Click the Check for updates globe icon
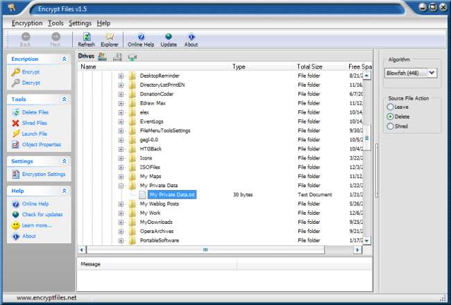 point(15,214)
